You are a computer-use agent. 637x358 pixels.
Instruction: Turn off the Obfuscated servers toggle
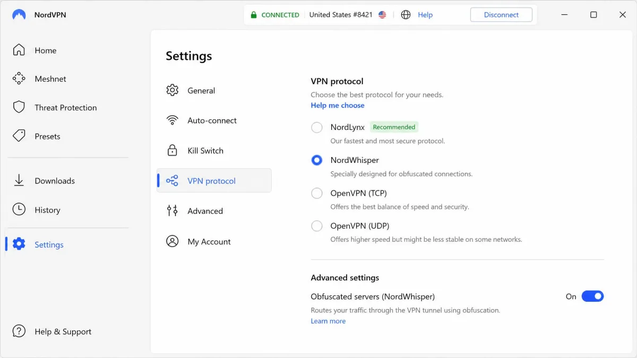[593, 296]
